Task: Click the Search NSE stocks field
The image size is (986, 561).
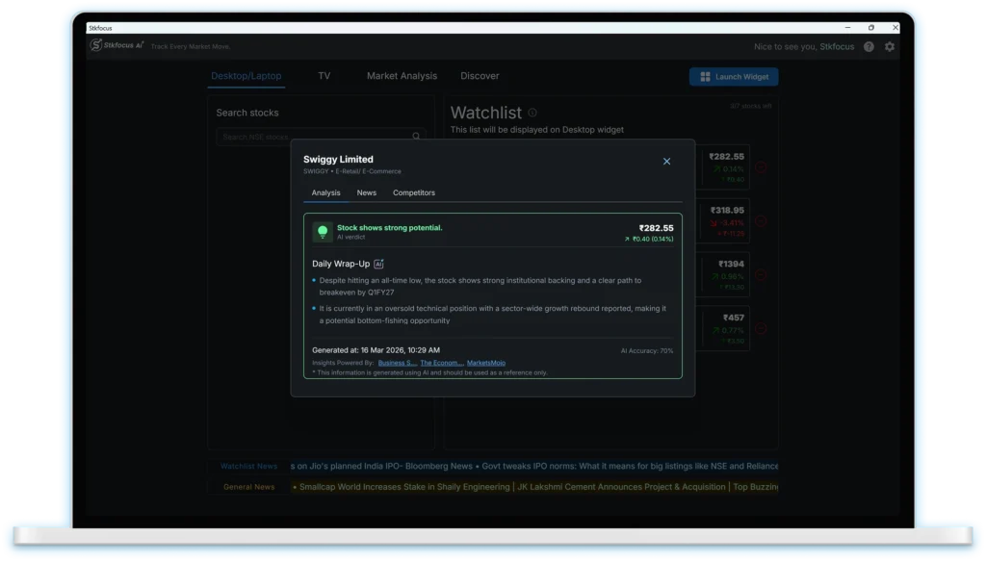Action: (313, 137)
